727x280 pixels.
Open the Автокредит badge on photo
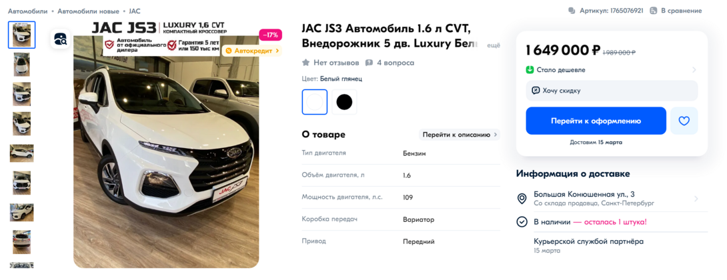pos(251,51)
